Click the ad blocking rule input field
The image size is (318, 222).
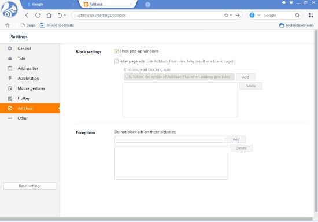(179, 77)
